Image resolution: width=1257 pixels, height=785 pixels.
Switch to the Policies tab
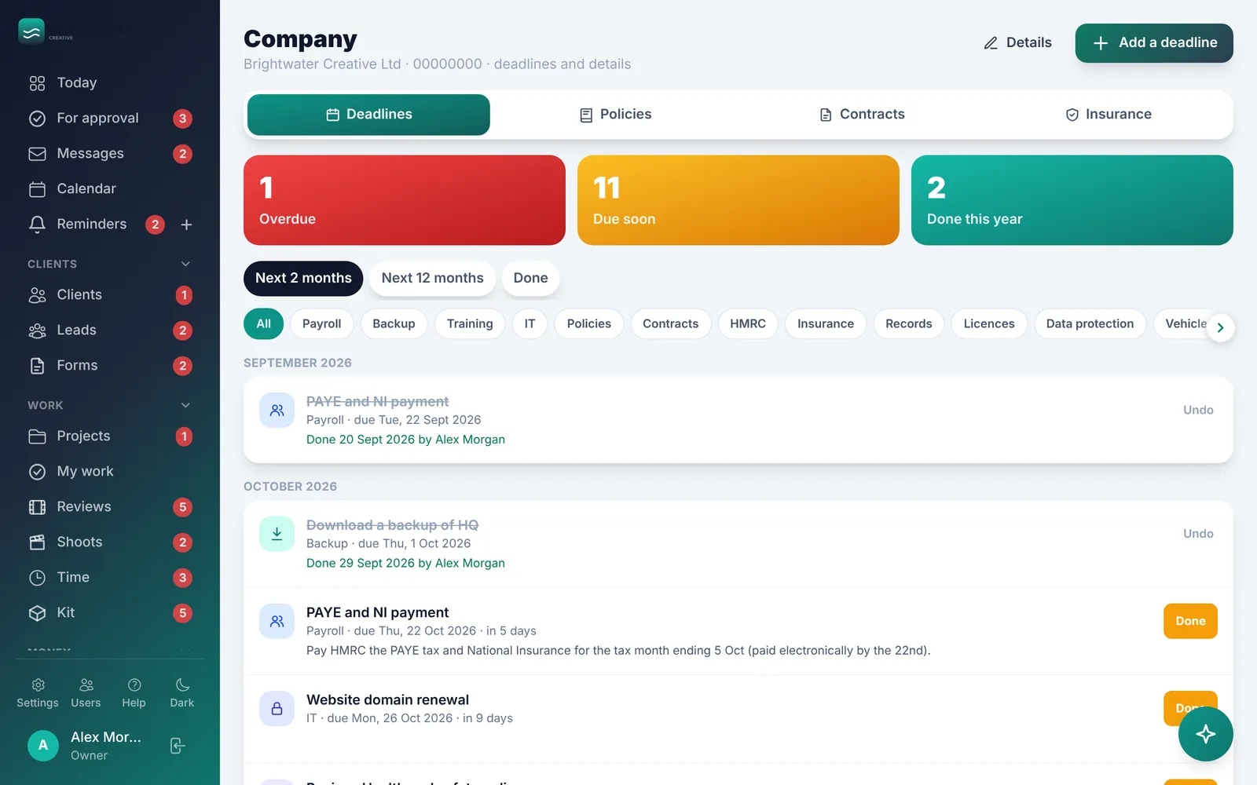[615, 115]
